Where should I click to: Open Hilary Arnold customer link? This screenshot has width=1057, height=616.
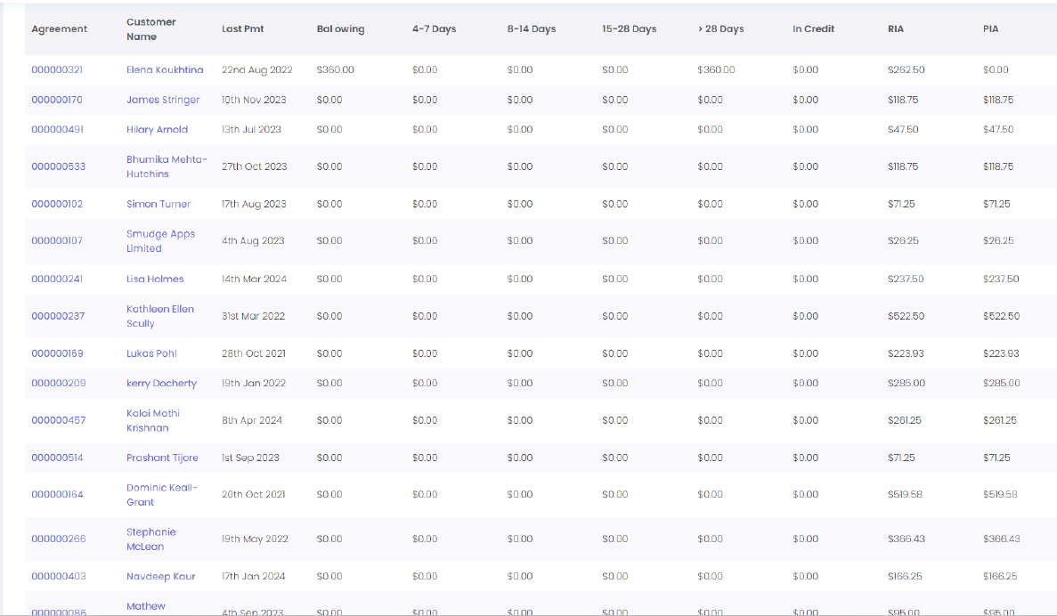point(157,129)
